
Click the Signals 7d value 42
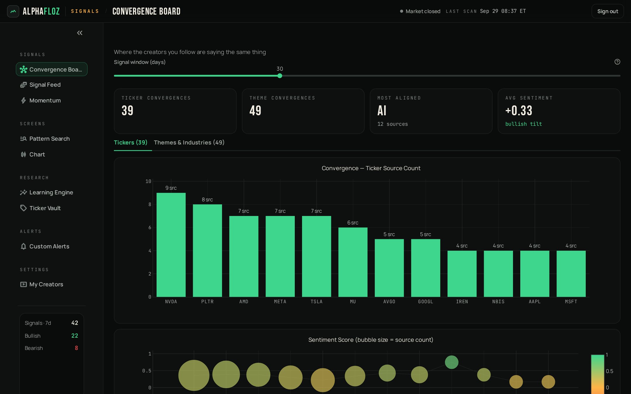coord(75,323)
